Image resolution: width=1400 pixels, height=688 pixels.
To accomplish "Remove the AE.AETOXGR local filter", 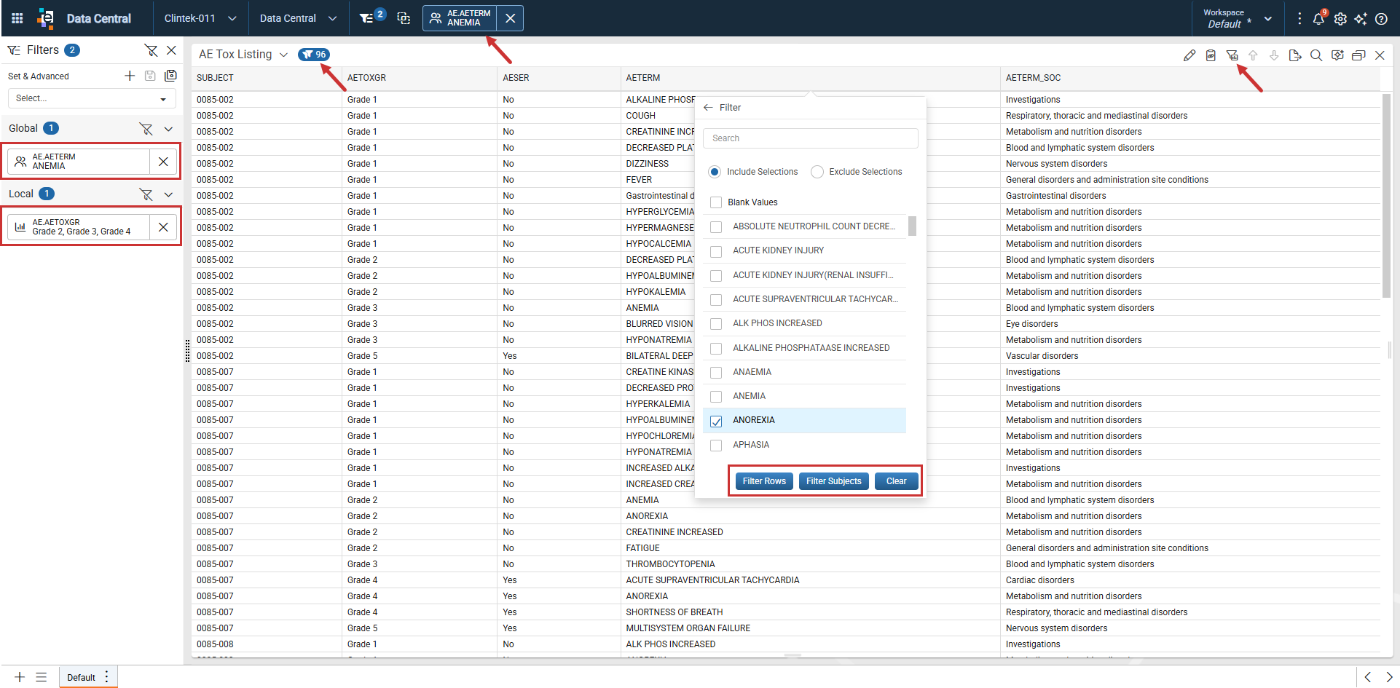I will 163,227.
